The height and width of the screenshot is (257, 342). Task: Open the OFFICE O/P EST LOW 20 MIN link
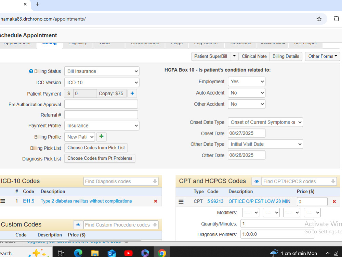[x=259, y=201]
